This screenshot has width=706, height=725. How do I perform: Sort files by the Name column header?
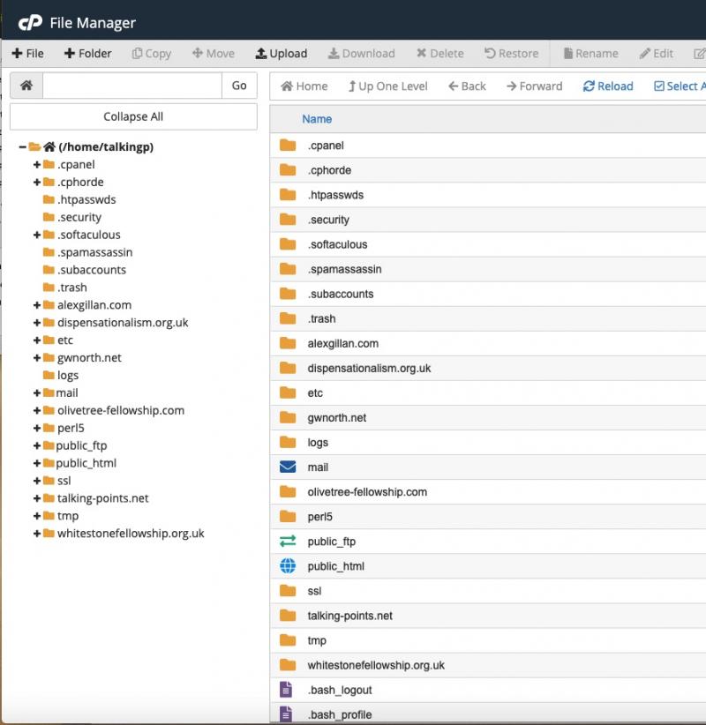(317, 119)
